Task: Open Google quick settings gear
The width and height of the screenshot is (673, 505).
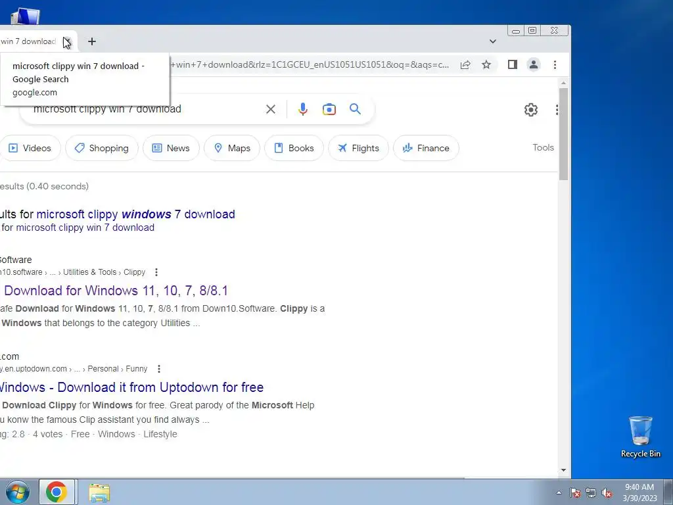Action: [x=531, y=110]
